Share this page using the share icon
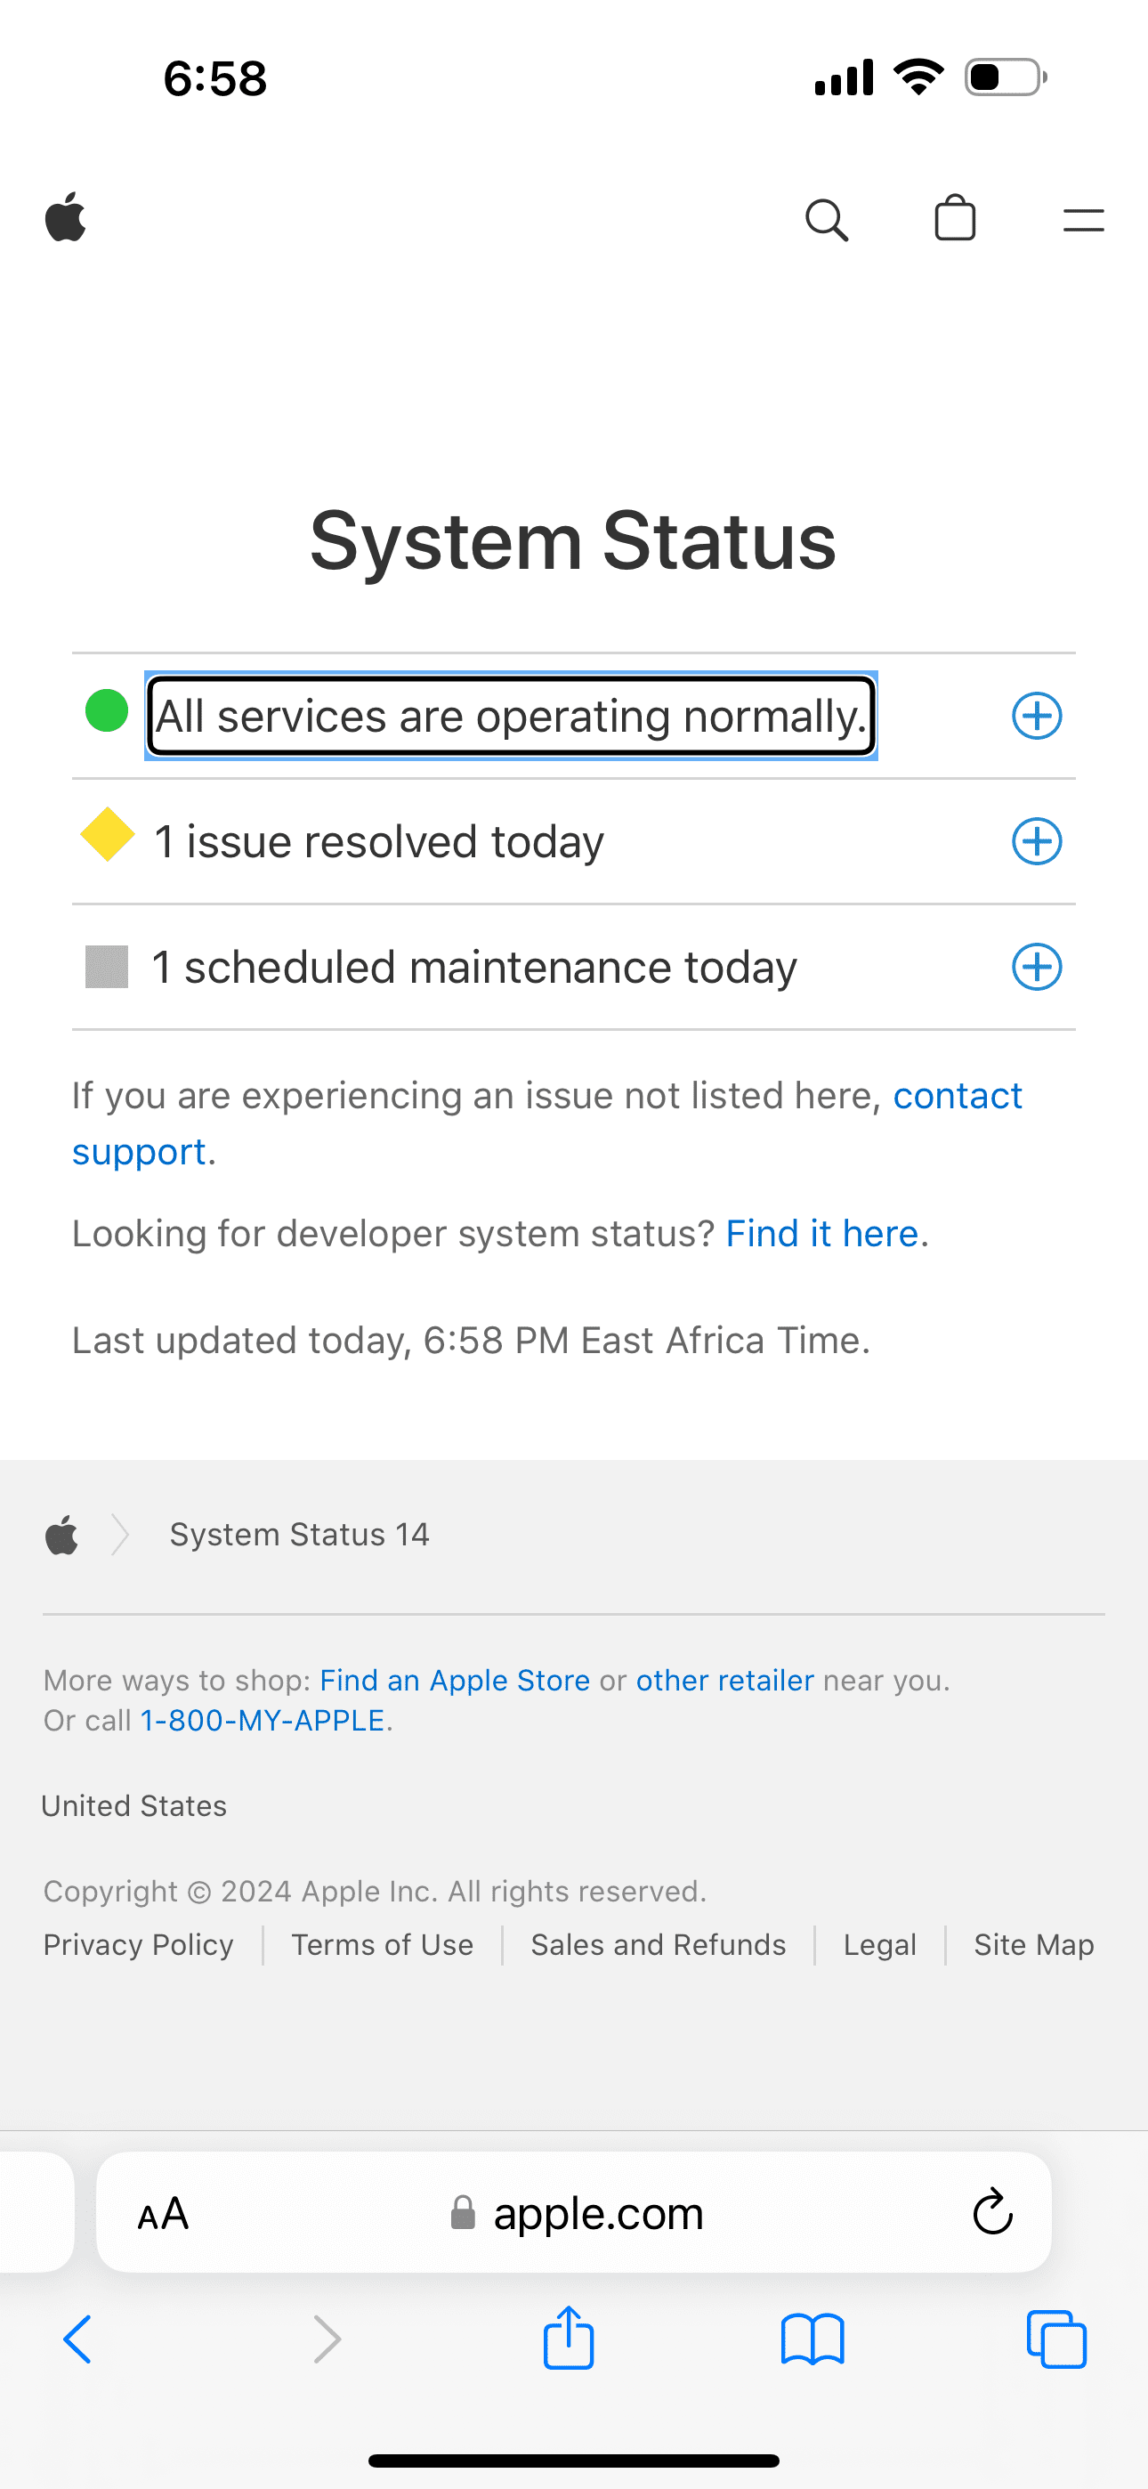Screen dimensions: 1148x2489 pyautogui.click(x=568, y=2339)
